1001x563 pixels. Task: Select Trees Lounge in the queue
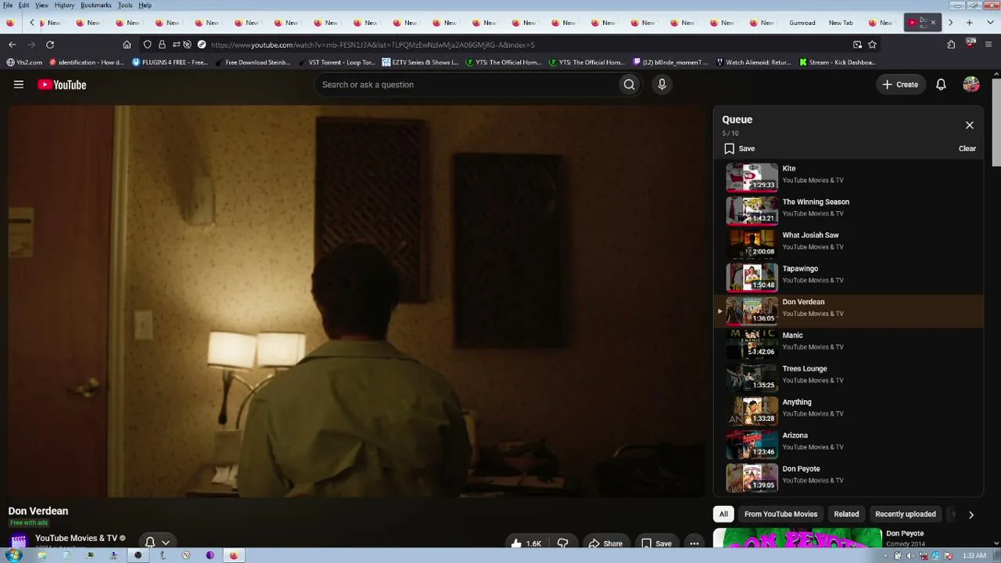point(849,377)
